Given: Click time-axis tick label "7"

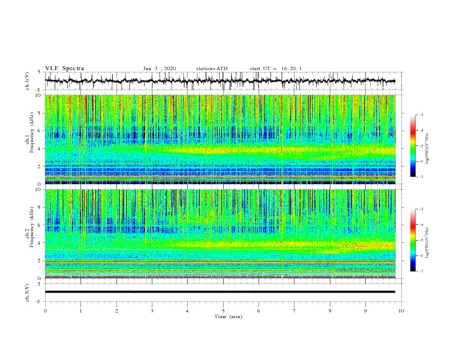Looking at the screenshot, I should tap(294, 311).
